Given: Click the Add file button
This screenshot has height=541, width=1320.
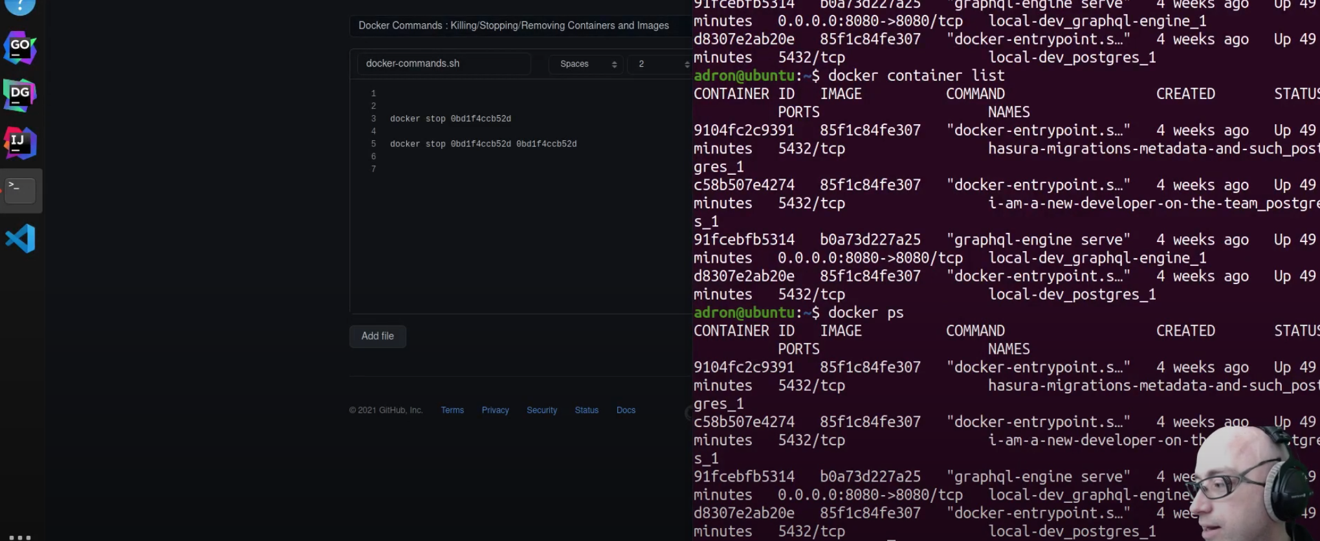Looking at the screenshot, I should (x=378, y=337).
